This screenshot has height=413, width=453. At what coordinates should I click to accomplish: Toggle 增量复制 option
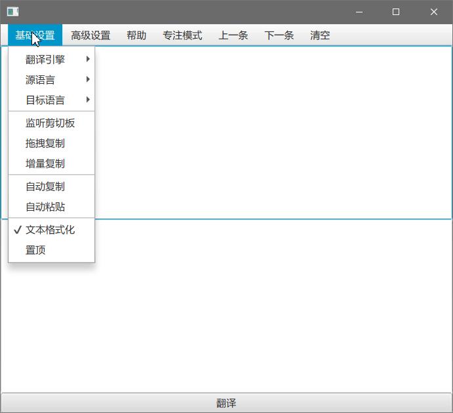point(51,163)
